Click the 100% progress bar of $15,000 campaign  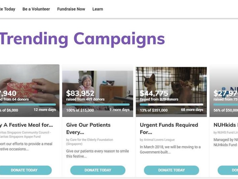(x=98, y=105)
